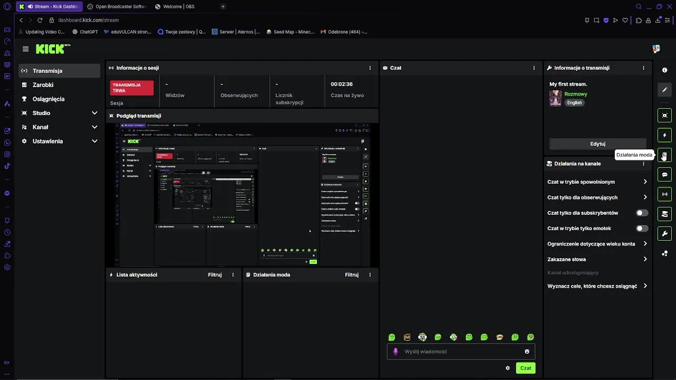
Task: Switch to Open Broadcaster Software browser tab
Action: (117, 7)
